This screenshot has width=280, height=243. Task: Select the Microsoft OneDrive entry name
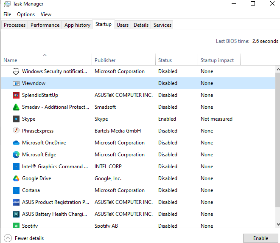(44, 143)
